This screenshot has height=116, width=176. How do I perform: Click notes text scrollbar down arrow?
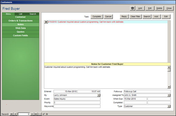coord(169,87)
